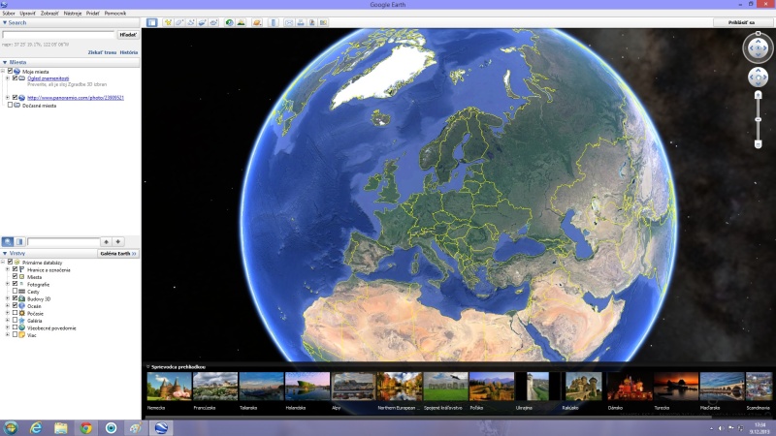Click the Hľadať search button
This screenshot has height=436, width=776.
click(x=128, y=35)
